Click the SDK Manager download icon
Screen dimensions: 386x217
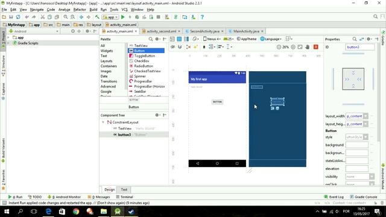pyautogui.click(x=194, y=17)
